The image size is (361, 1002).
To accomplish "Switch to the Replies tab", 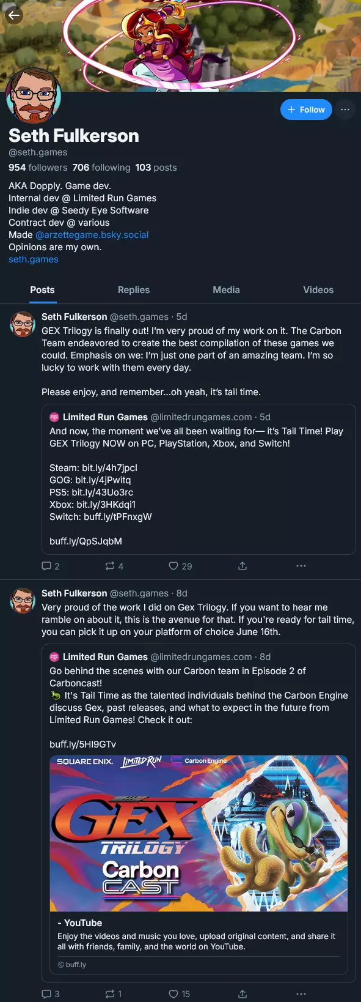I will (134, 290).
